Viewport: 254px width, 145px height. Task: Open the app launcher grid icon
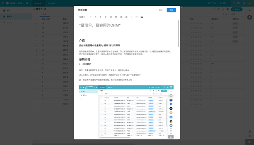pos(3,3)
